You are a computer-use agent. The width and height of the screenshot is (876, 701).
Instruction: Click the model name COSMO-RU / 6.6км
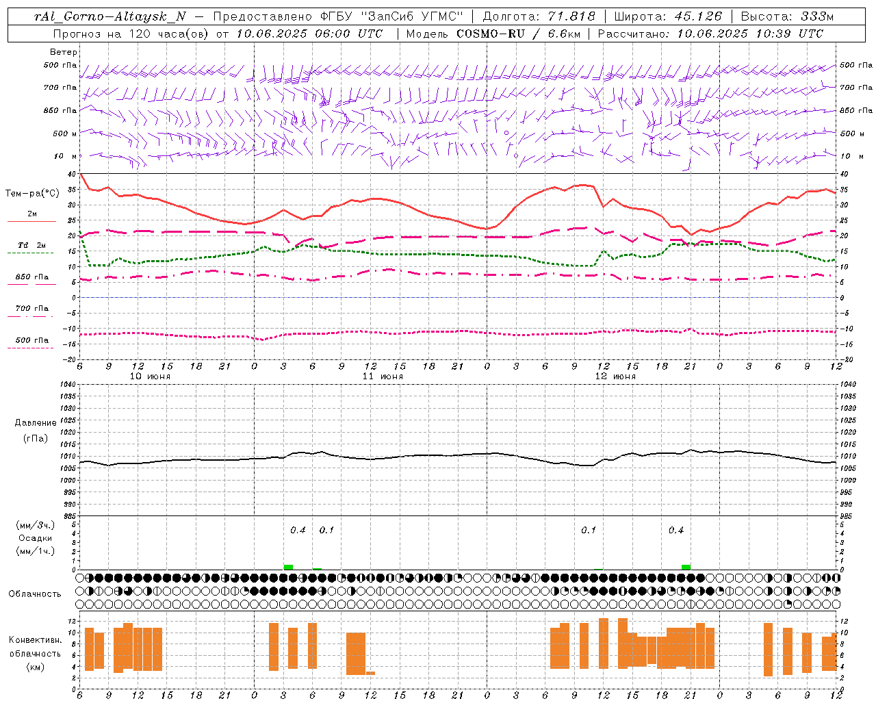pyautogui.click(x=519, y=34)
